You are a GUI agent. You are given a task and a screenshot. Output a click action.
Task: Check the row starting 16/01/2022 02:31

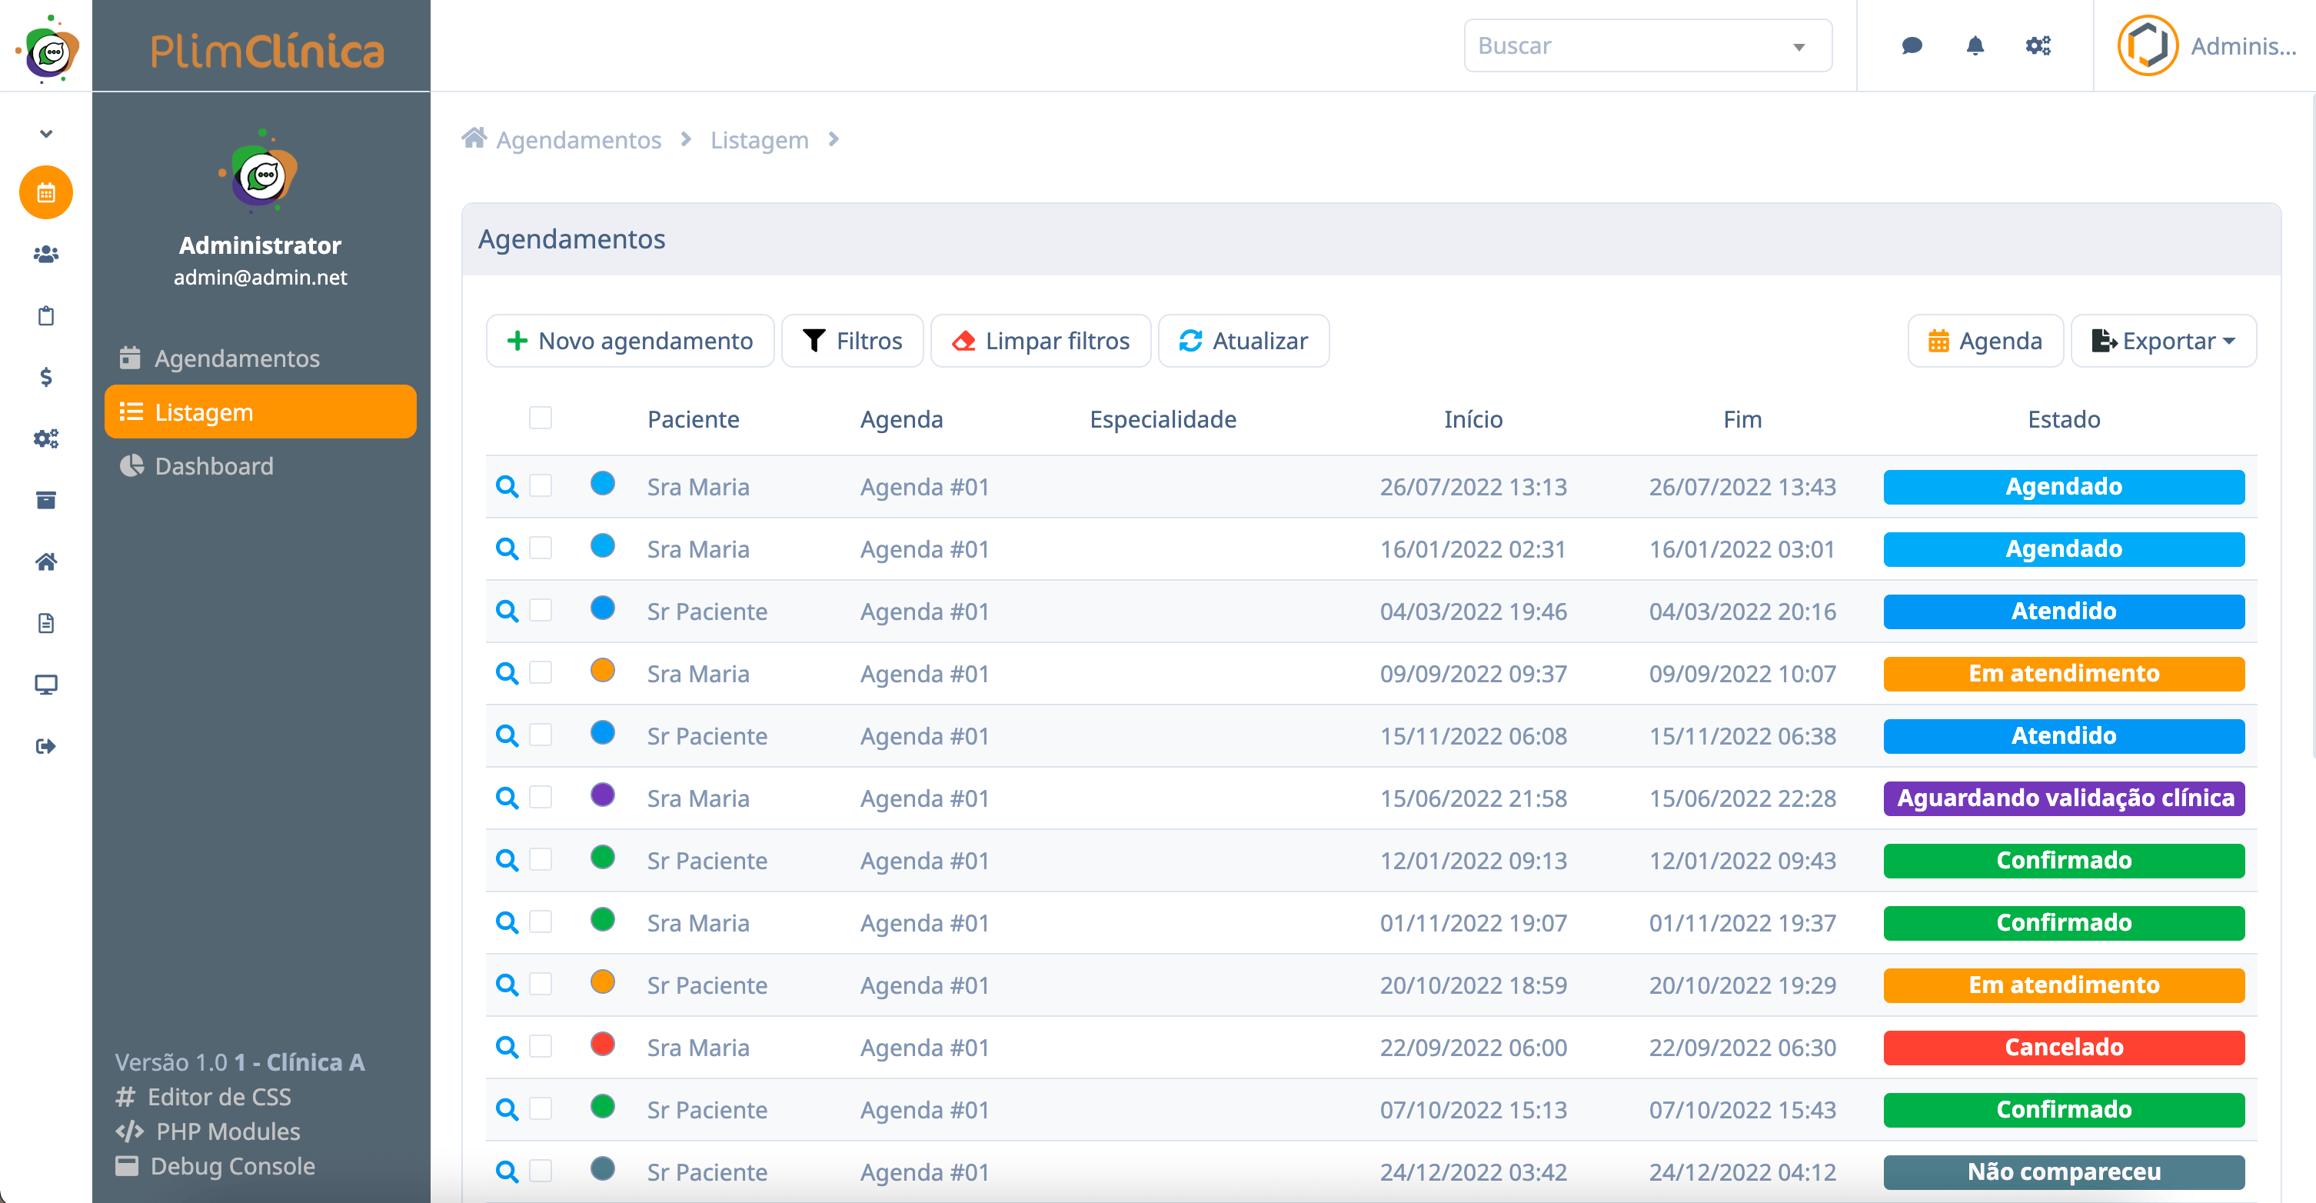[x=541, y=548]
